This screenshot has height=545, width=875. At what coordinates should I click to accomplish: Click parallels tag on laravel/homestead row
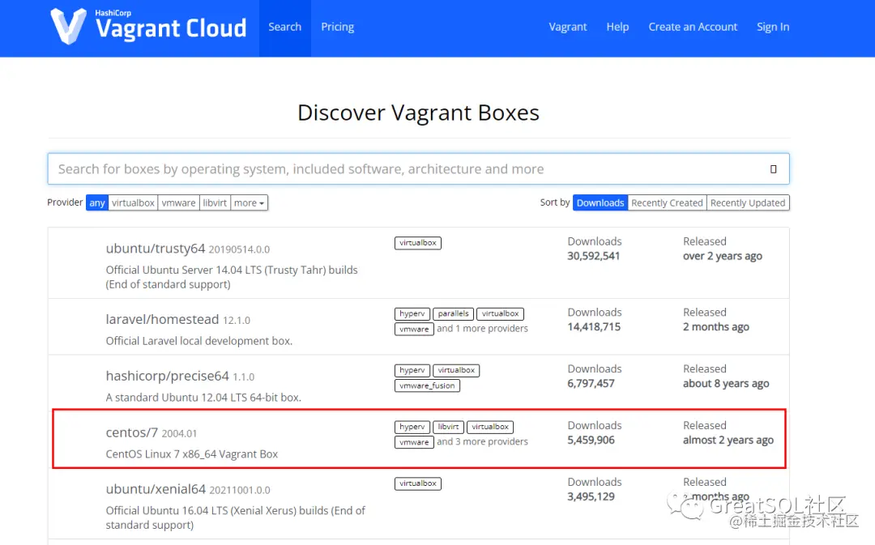[x=453, y=314]
